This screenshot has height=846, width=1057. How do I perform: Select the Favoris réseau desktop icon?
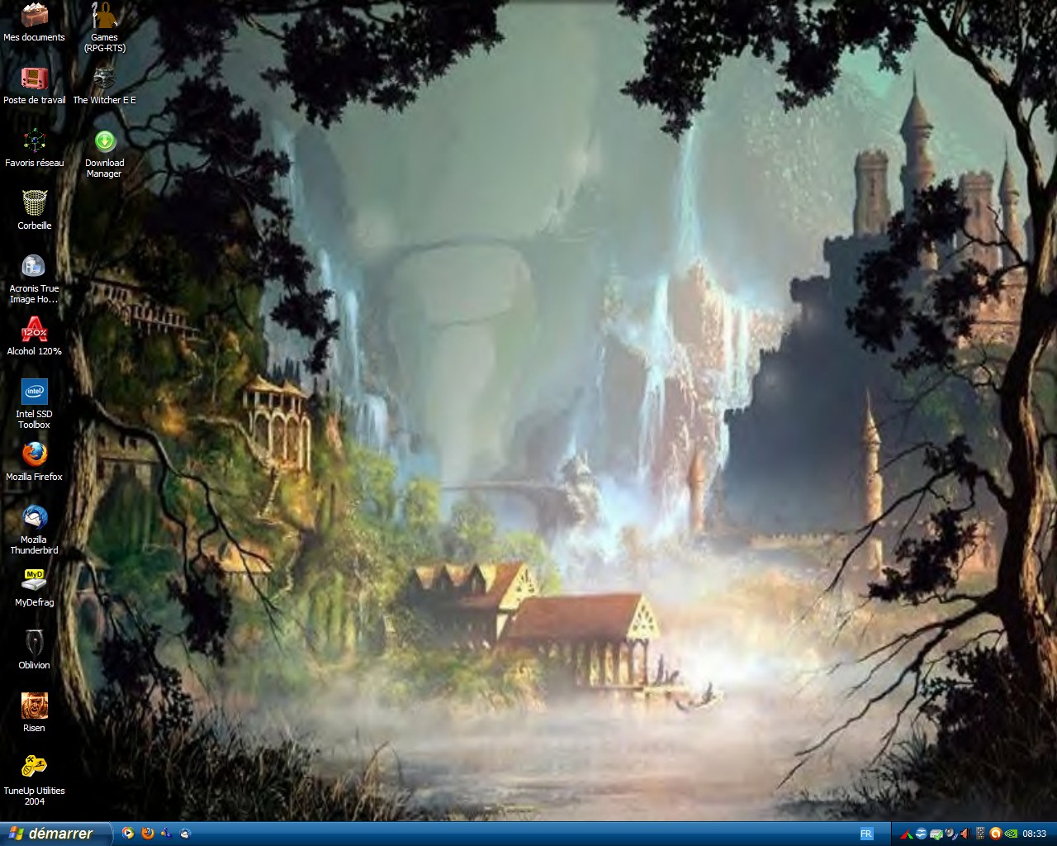click(34, 148)
